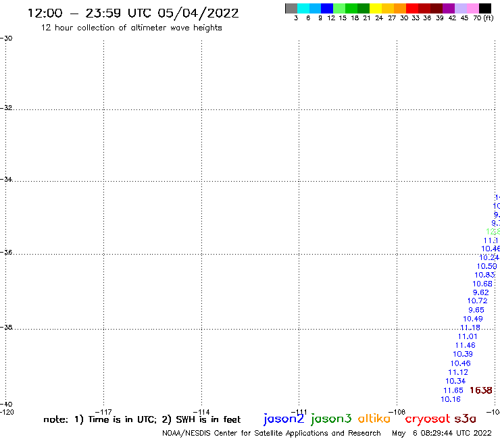Viewport: 500px width, 439px height.
Task: Click the '45' color bar scale label
Action: pyautogui.click(x=464, y=18)
